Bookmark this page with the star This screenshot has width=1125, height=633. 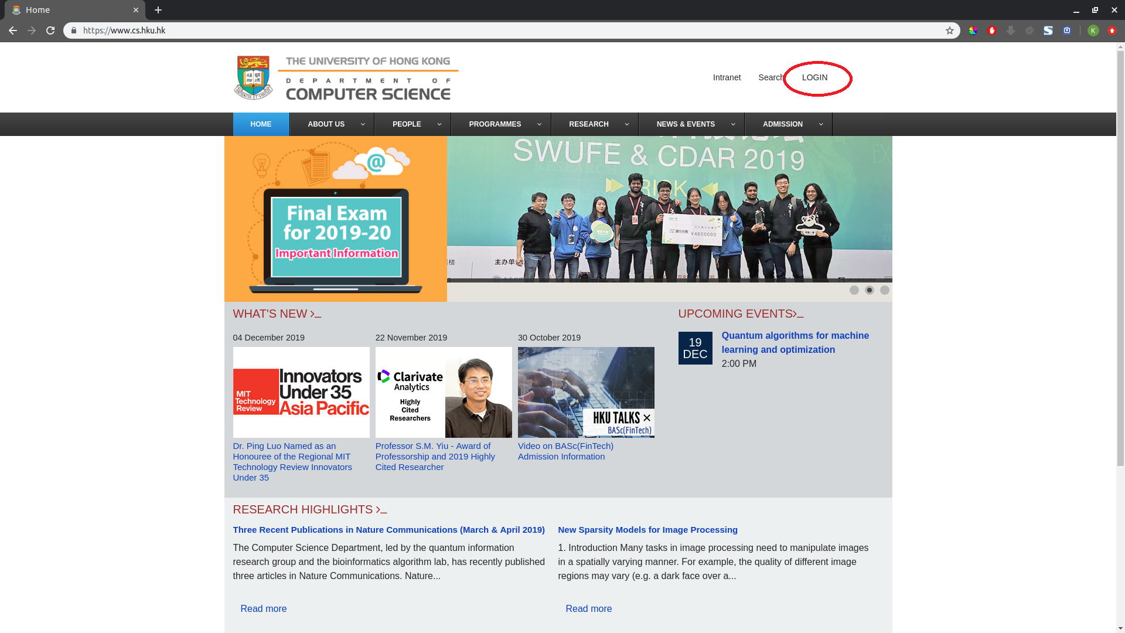pos(950,30)
